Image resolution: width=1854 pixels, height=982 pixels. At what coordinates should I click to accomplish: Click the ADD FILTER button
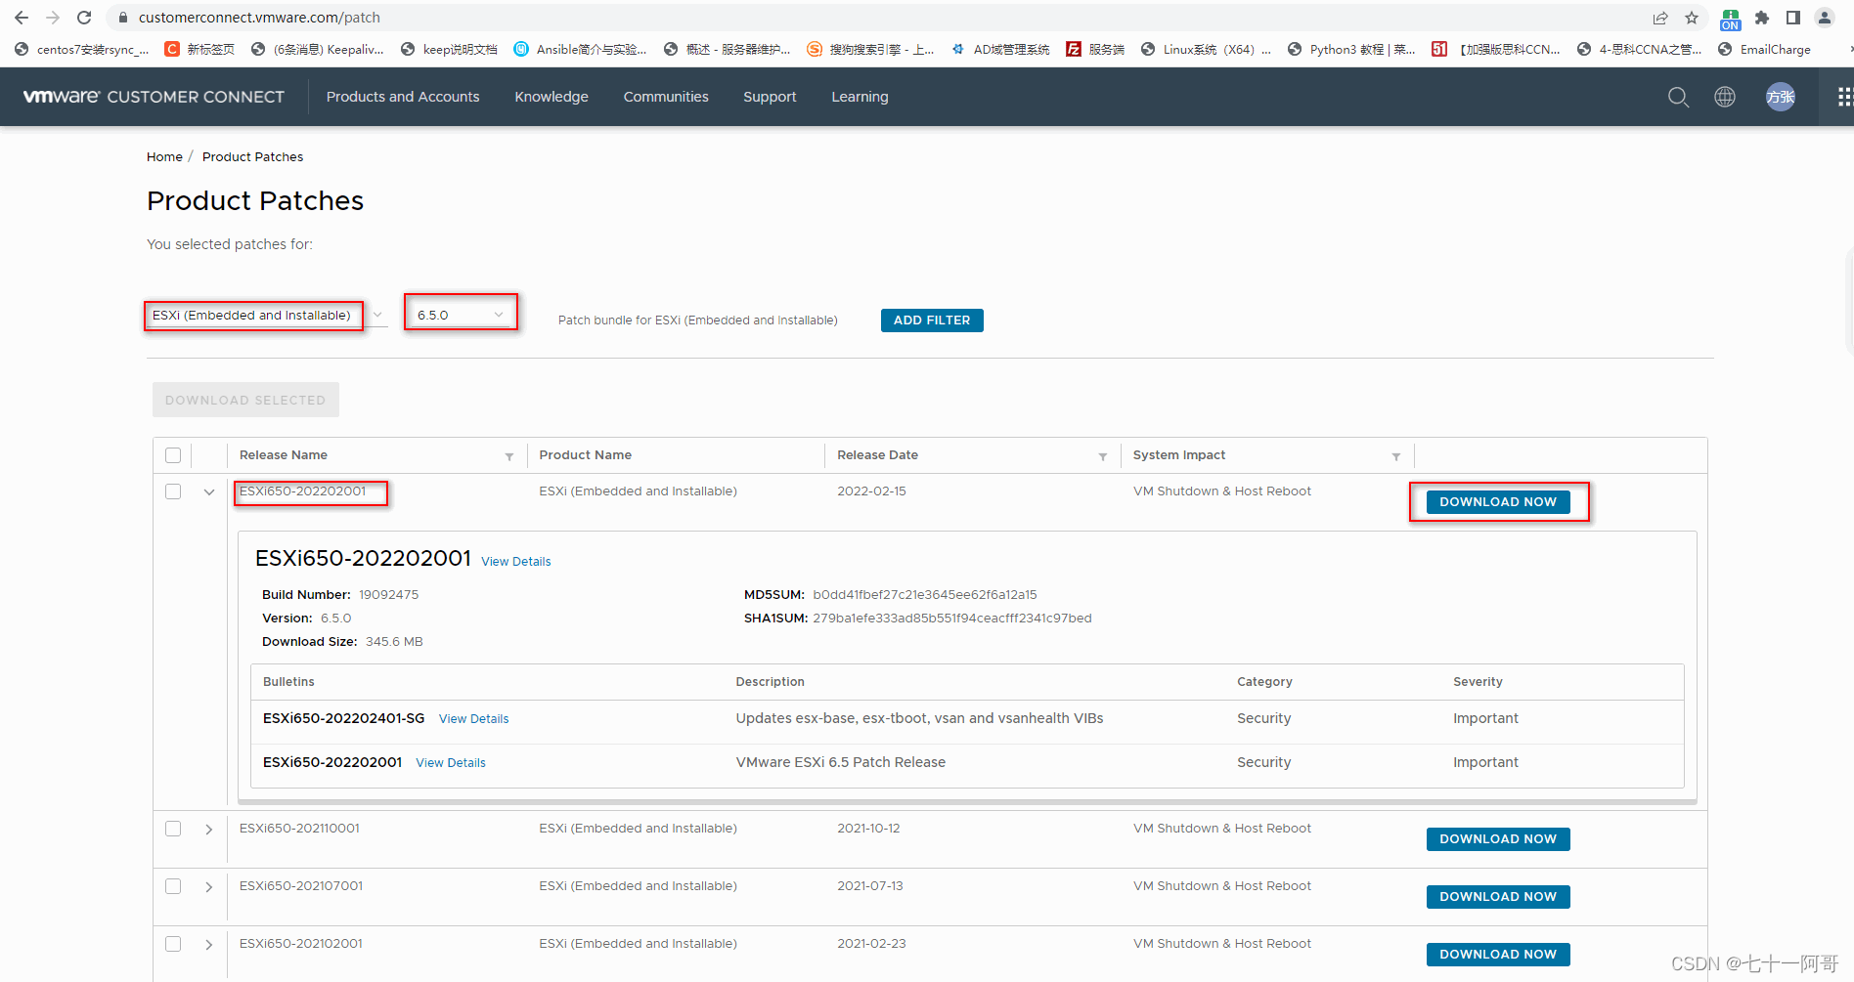tap(932, 320)
